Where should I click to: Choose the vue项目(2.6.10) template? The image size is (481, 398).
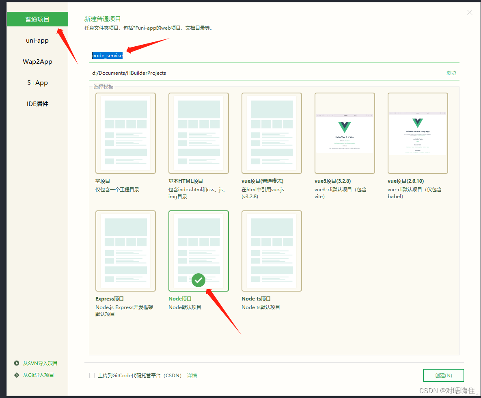point(418,133)
